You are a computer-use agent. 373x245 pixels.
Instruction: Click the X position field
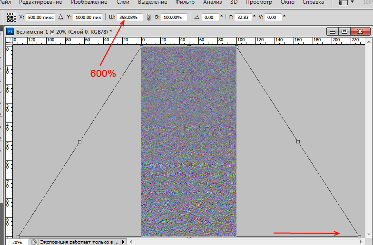[40, 17]
